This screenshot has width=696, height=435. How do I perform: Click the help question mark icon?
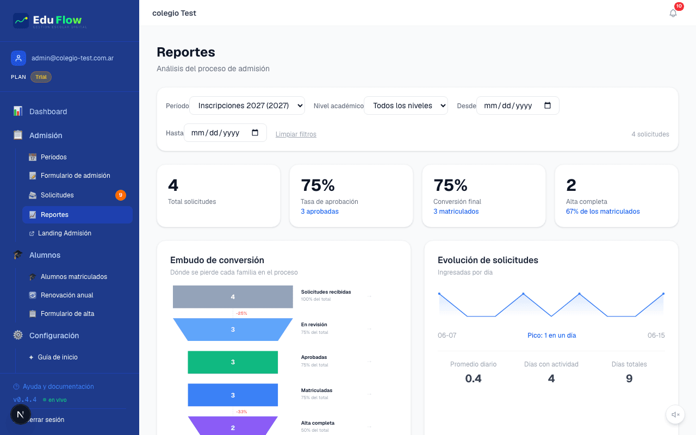[16, 387]
